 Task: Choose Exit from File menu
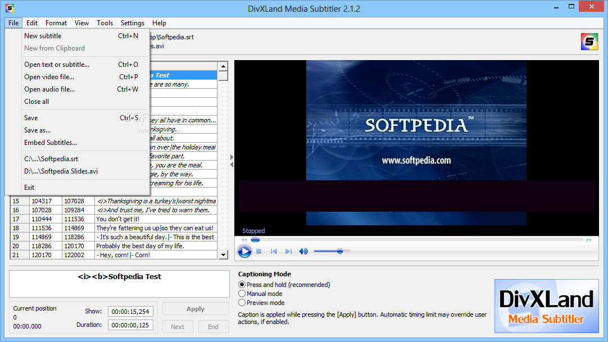coord(78,188)
